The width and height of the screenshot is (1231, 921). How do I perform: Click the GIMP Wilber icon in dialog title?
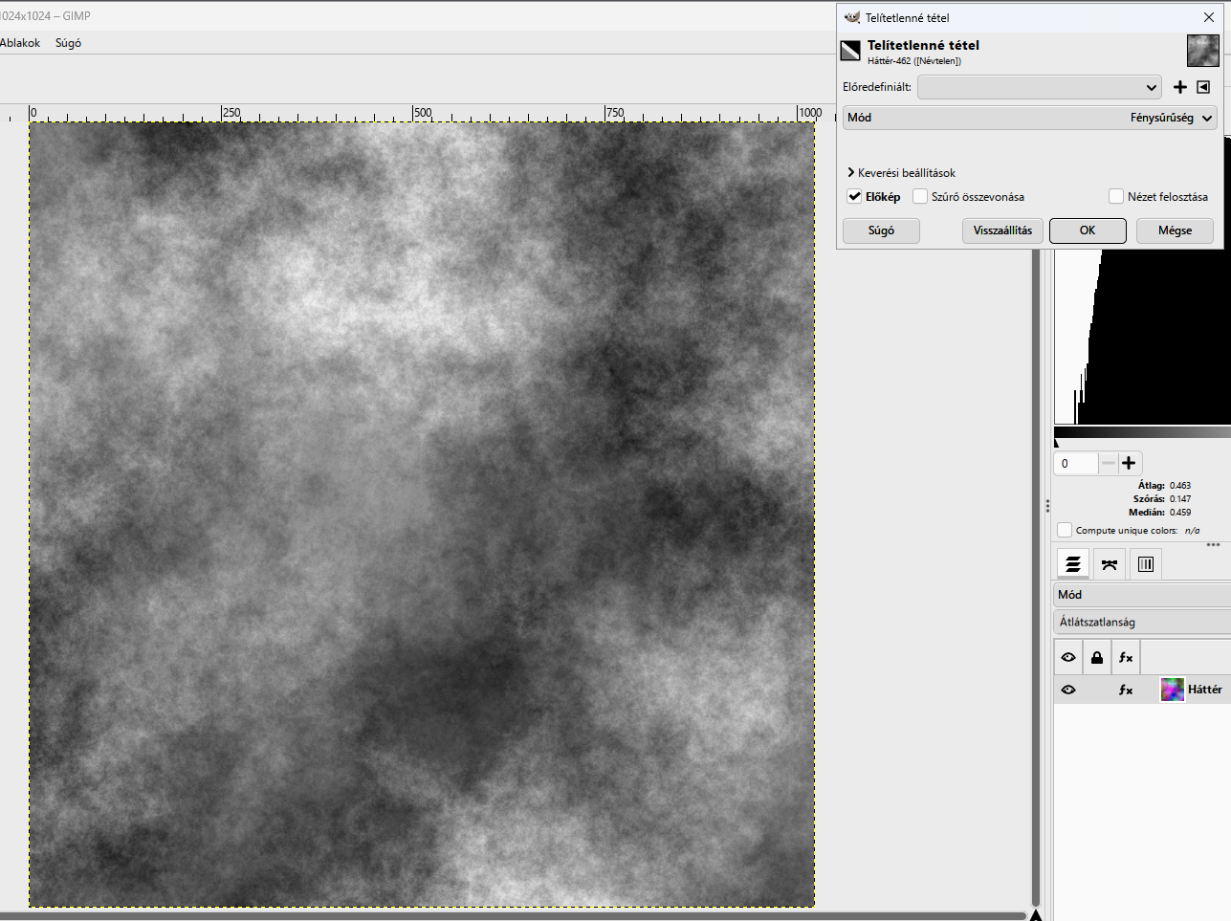(x=852, y=17)
